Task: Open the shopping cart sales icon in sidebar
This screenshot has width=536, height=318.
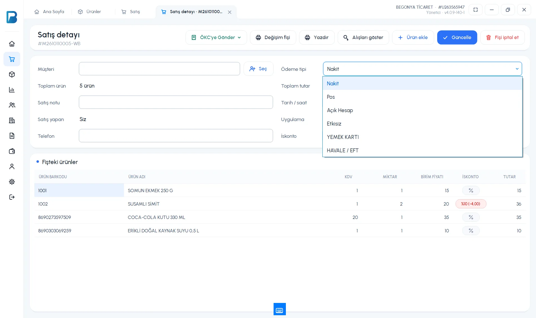Action: 12,59
